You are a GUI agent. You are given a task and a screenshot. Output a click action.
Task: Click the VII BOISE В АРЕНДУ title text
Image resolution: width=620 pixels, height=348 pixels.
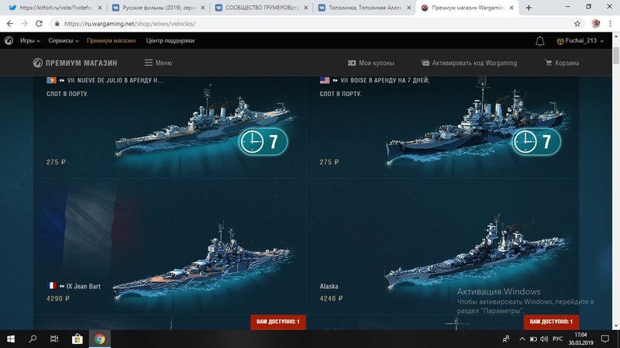pyautogui.click(x=385, y=81)
